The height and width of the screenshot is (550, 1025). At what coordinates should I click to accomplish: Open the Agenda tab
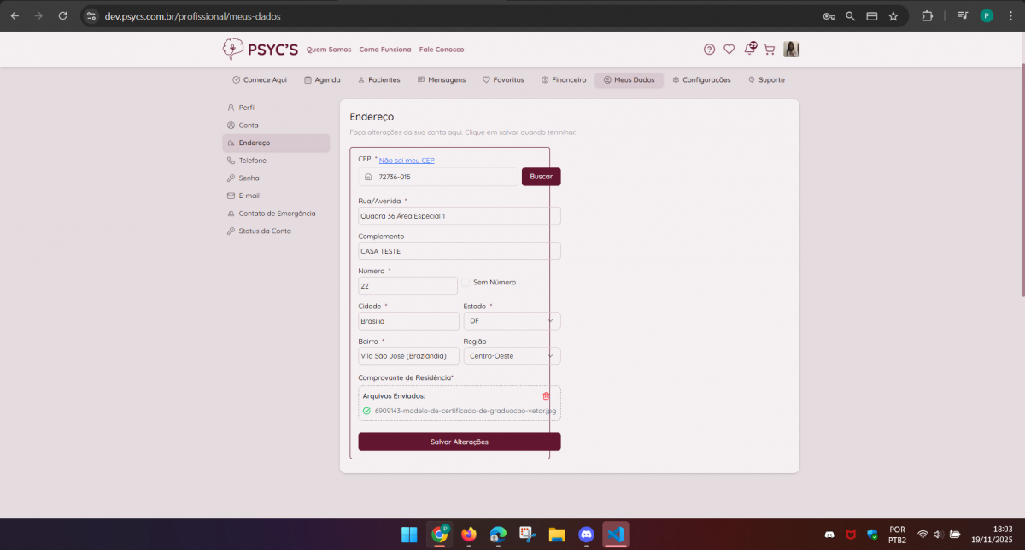point(322,80)
